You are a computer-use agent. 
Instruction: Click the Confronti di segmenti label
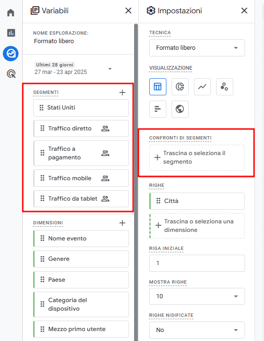click(x=181, y=138)
